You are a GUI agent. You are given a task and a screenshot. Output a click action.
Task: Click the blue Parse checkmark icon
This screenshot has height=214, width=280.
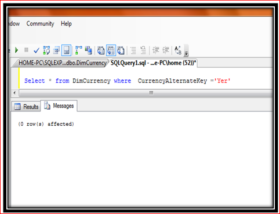(x=37, y=50)
